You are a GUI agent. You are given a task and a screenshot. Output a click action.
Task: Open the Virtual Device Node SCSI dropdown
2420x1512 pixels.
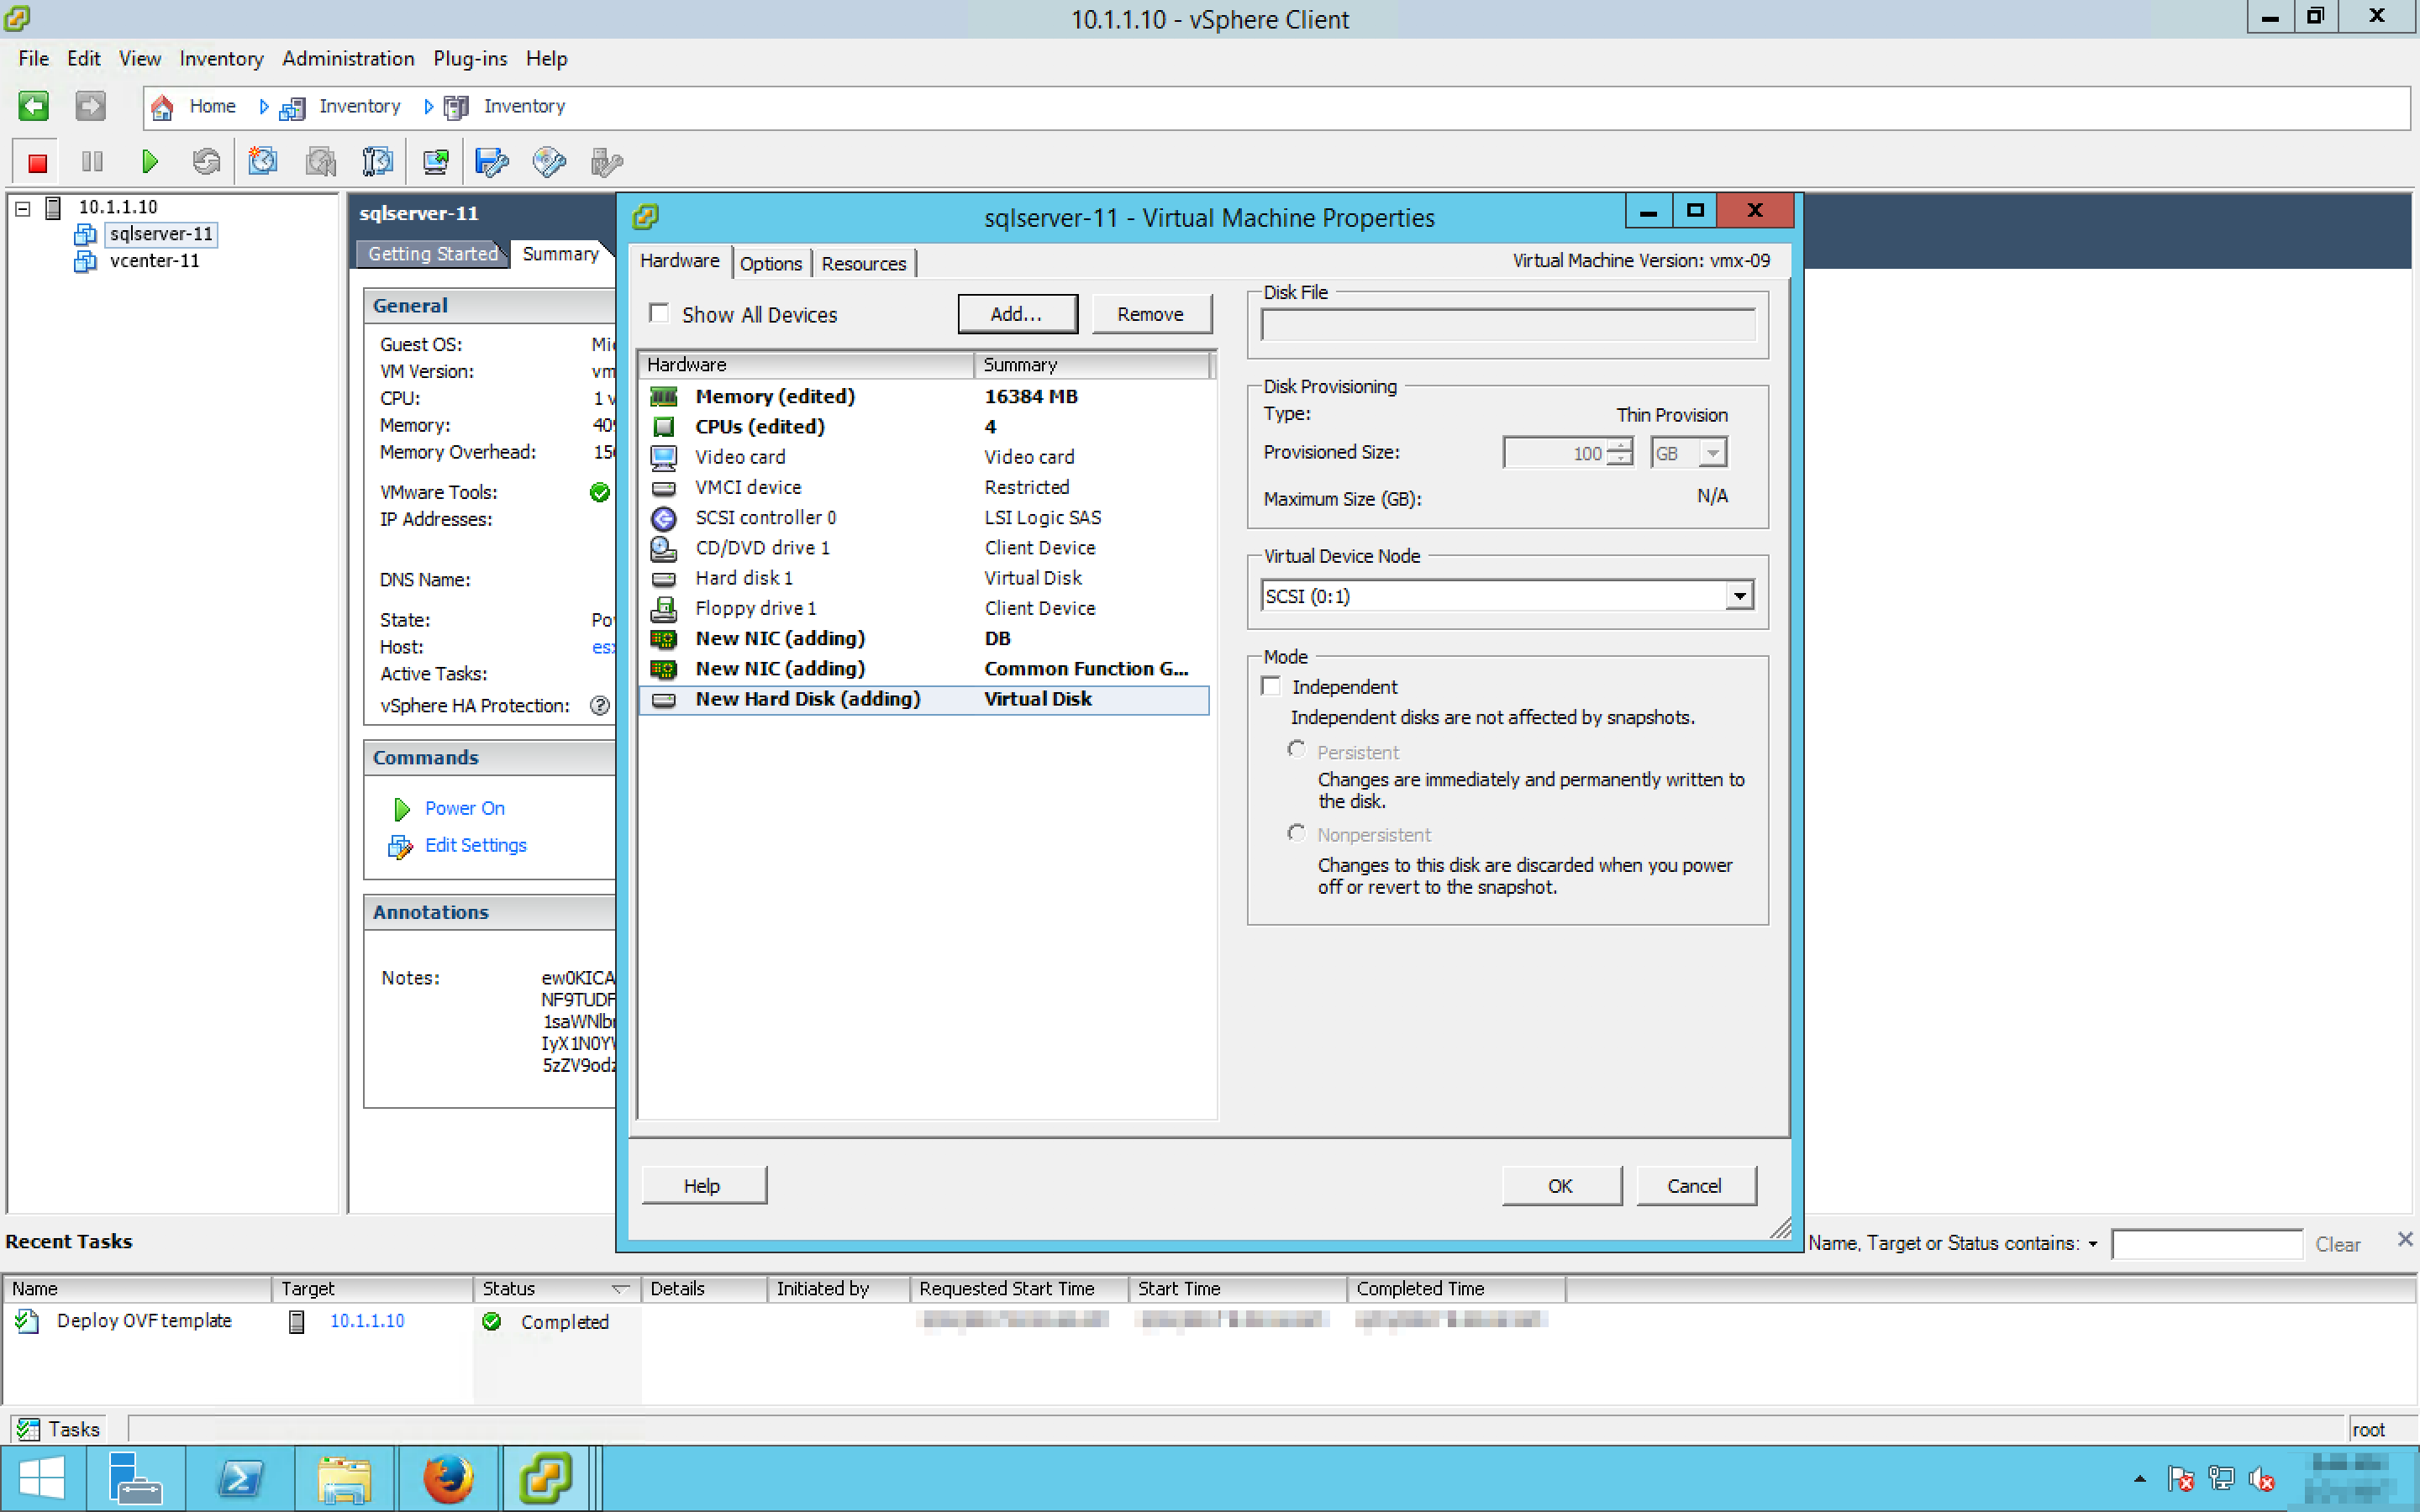(1739, 596)
